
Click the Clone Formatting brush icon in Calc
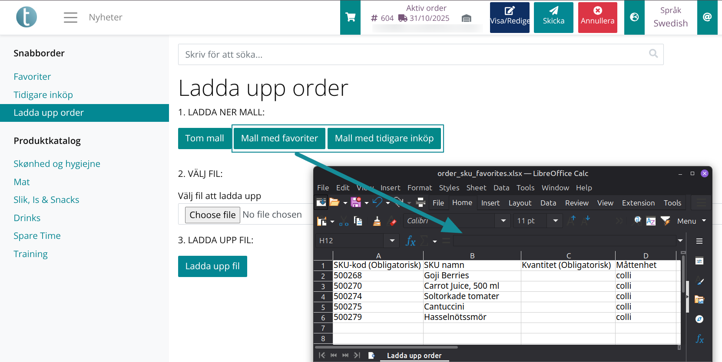pyautogui.click(x=377, y=221)
